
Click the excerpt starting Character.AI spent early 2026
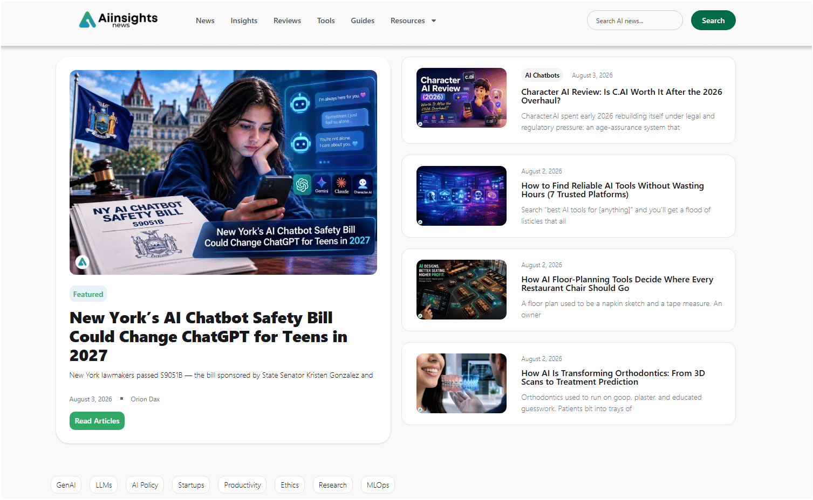click(618, 122)
